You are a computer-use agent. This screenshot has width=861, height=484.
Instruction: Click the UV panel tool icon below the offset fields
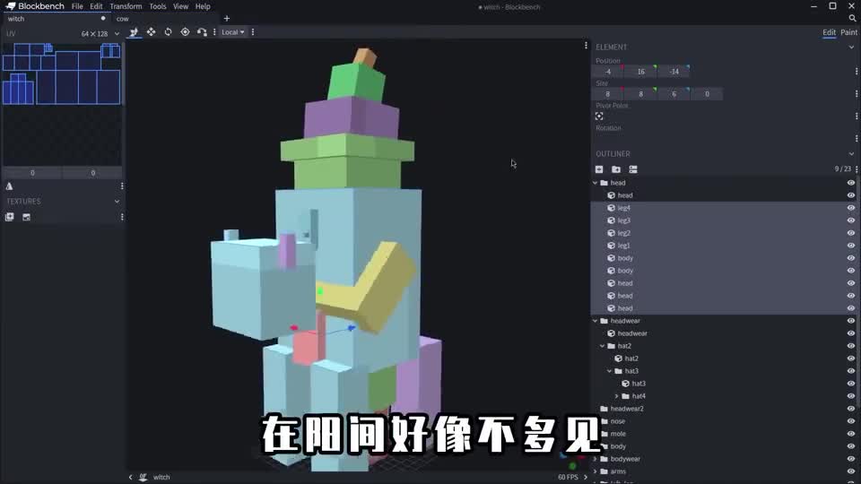9,186
